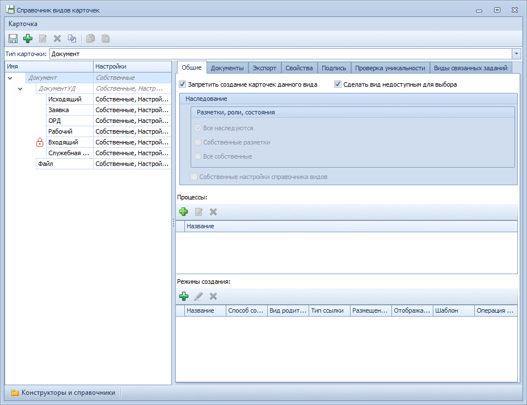The image size is (527, 405).
Task: Select the 'Все наследуются' radio button
Action: (198, 128)
